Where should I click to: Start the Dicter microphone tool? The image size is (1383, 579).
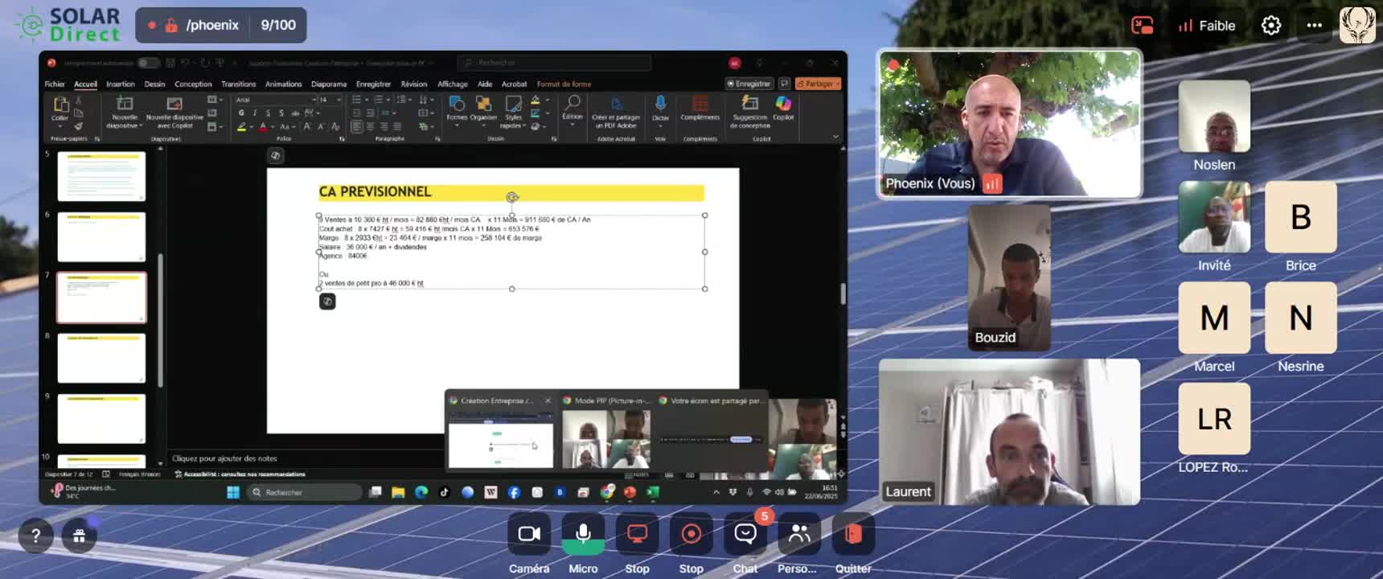click(x=660, y=102)
